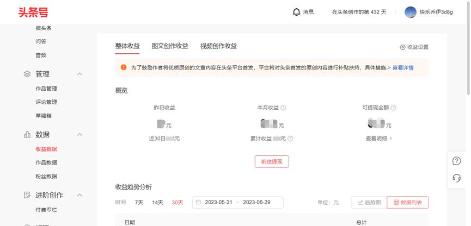Click the 日期 column header
This screenshot has width=471, height=226.
[x=130, y=222]
